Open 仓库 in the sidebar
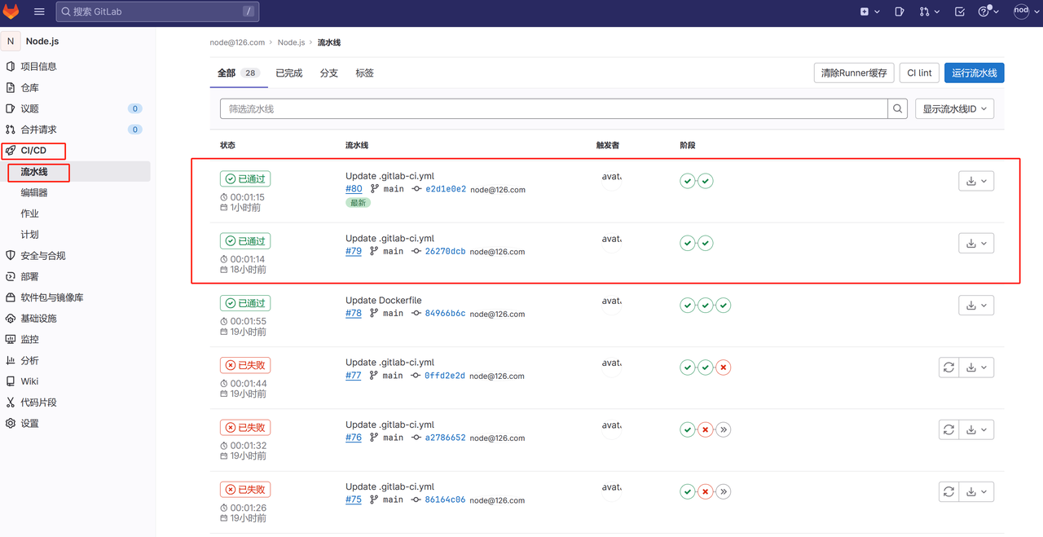Image resolution: width=1043 pixels, height=537 pixels. pos(30,87)
